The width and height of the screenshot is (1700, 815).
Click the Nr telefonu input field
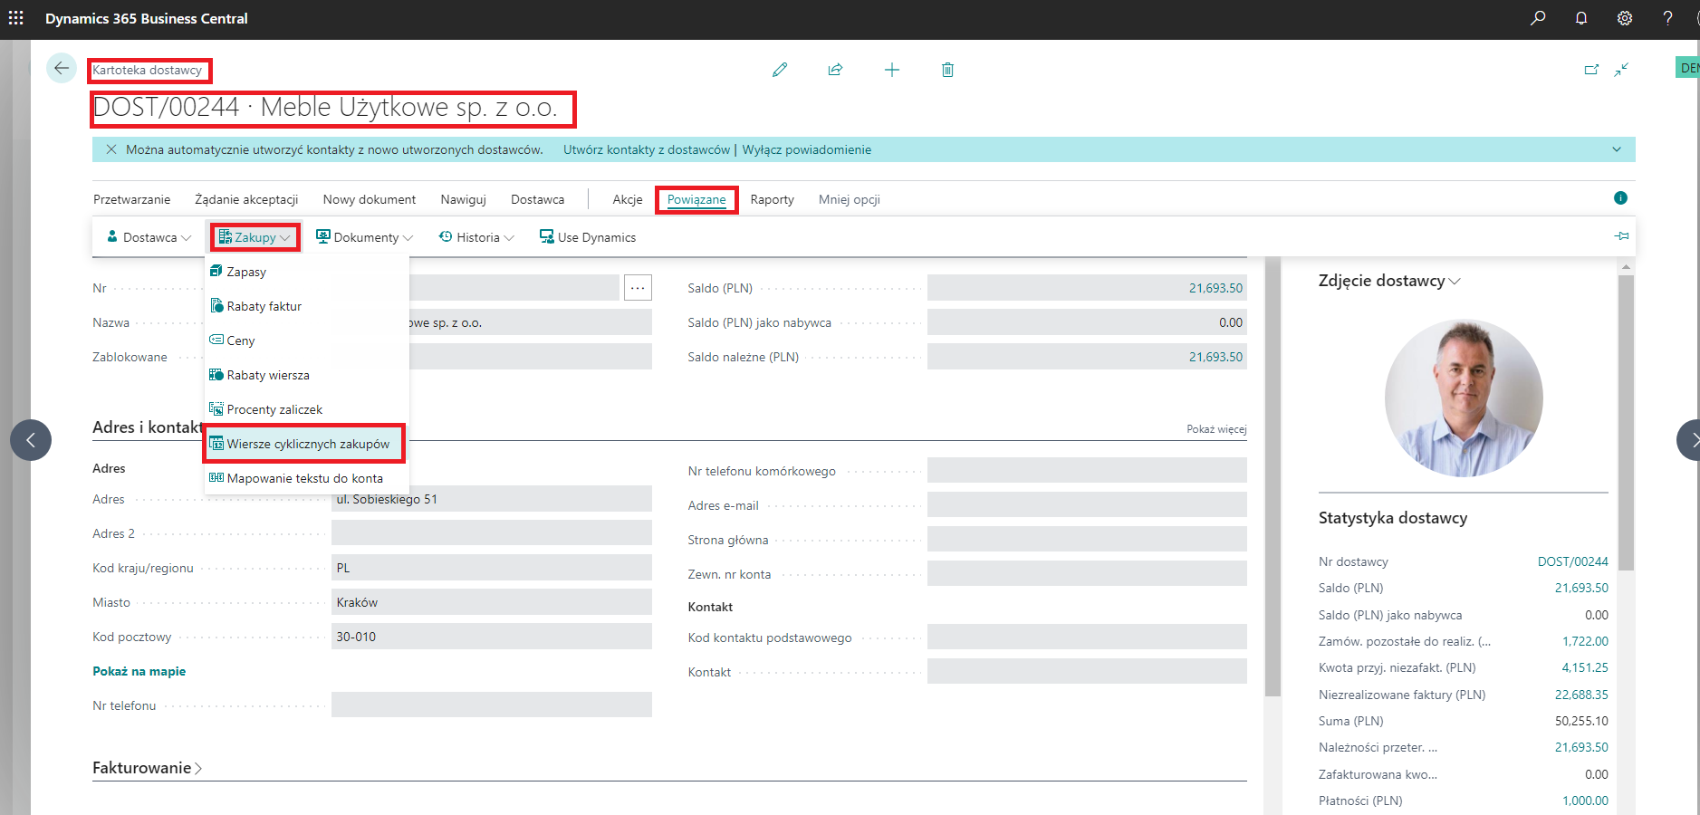coord(492,705)
